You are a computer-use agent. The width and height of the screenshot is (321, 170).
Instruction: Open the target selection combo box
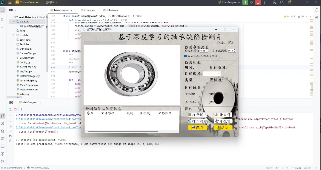pyautogui.click(x=212, y=74)
